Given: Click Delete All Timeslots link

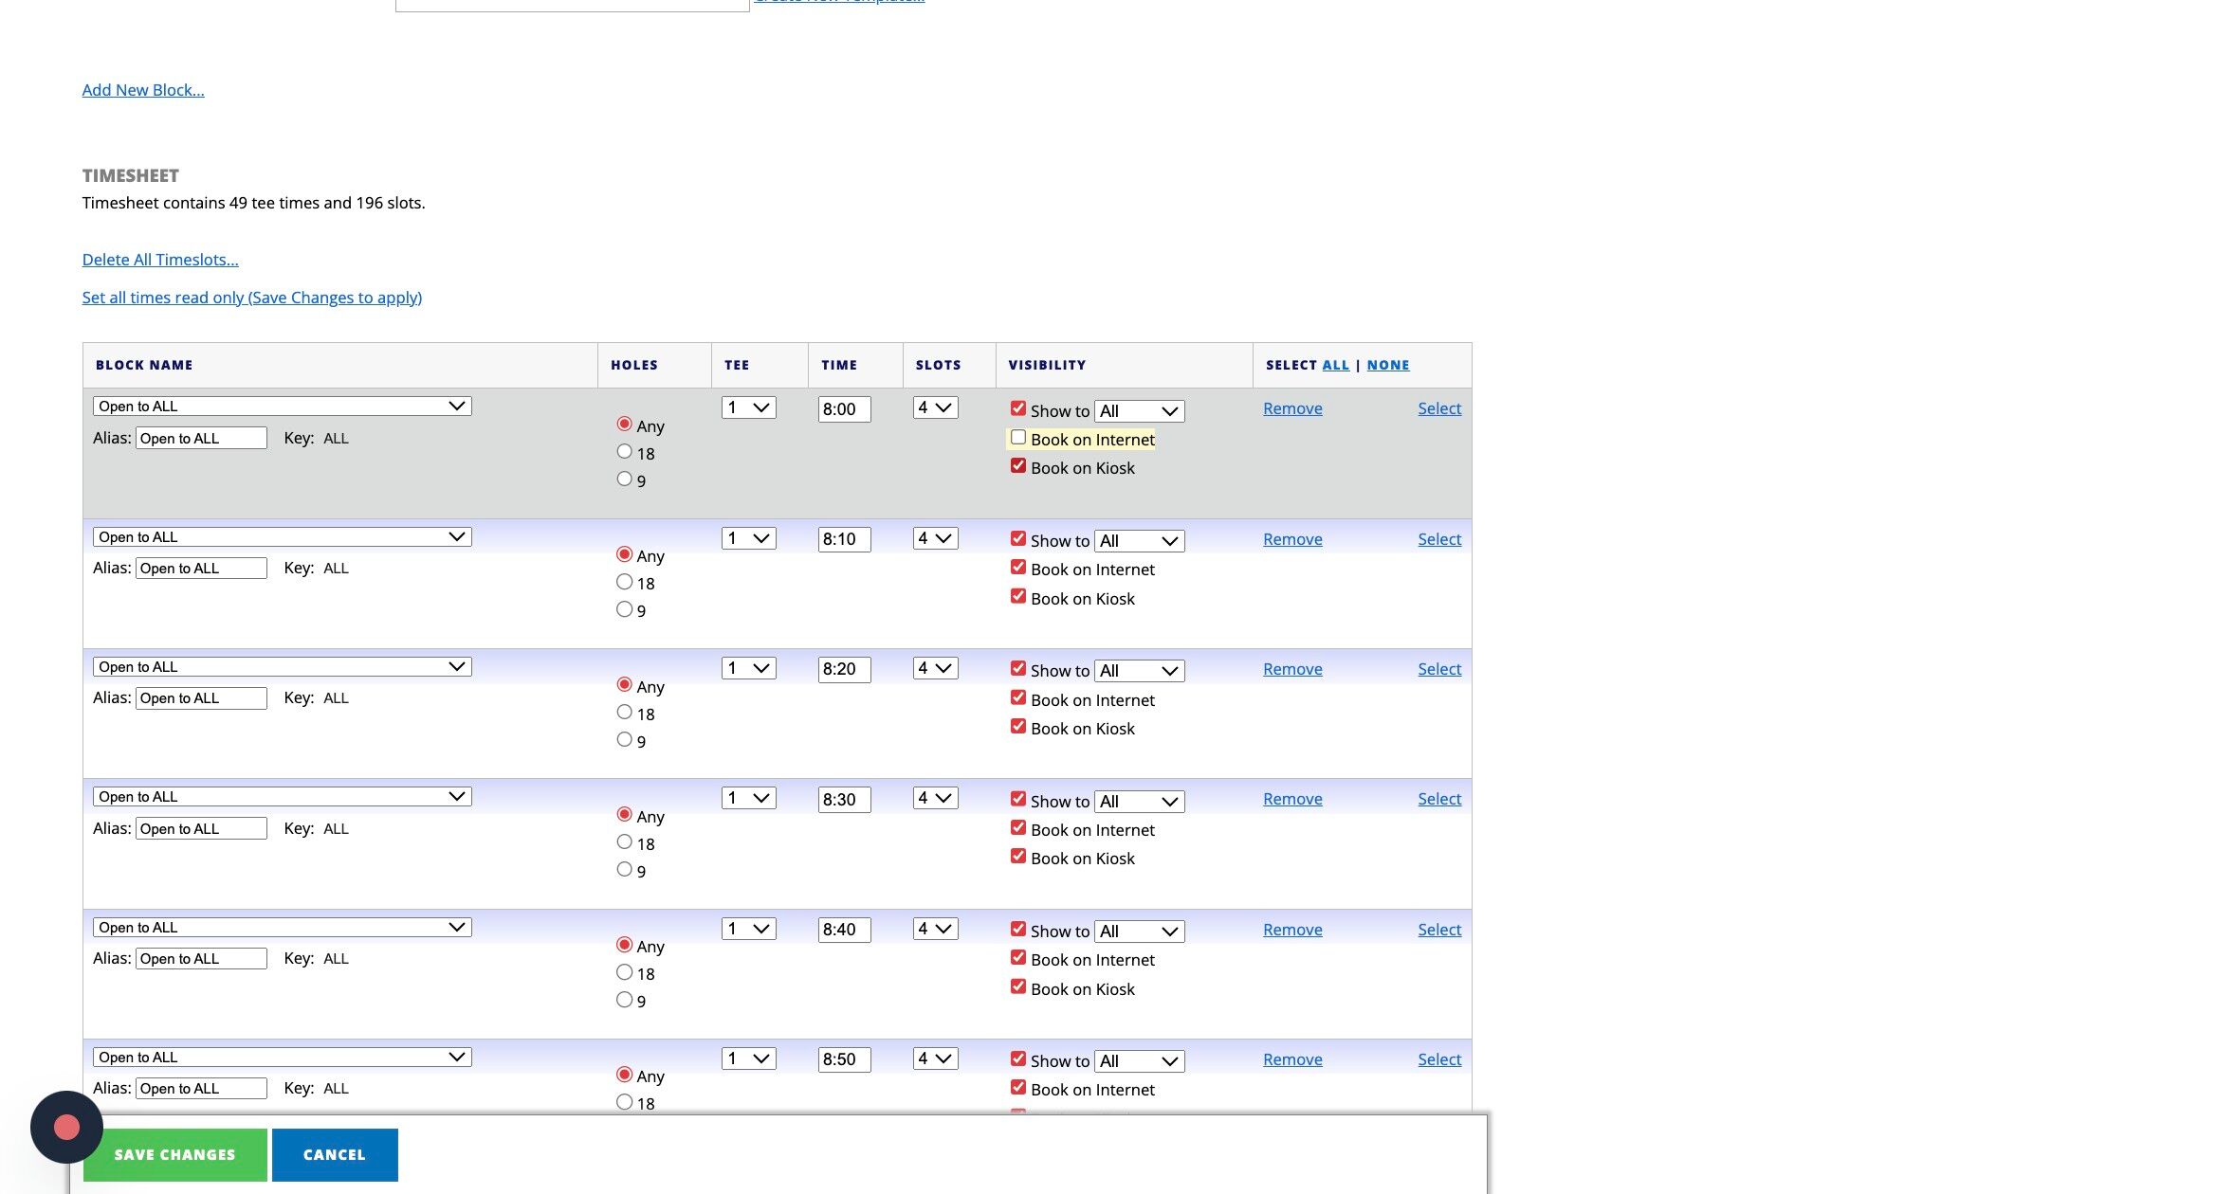Looking at the screenshot, I should (160, 260).
